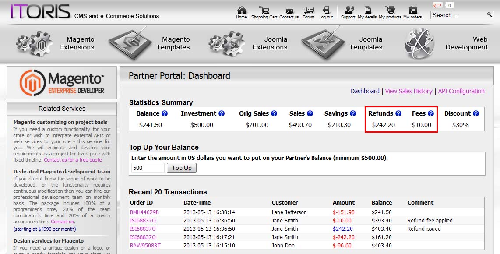Click the Sales value $490.70
The width and height of the screenshot is (500, 254).
(x=300, y=125)
